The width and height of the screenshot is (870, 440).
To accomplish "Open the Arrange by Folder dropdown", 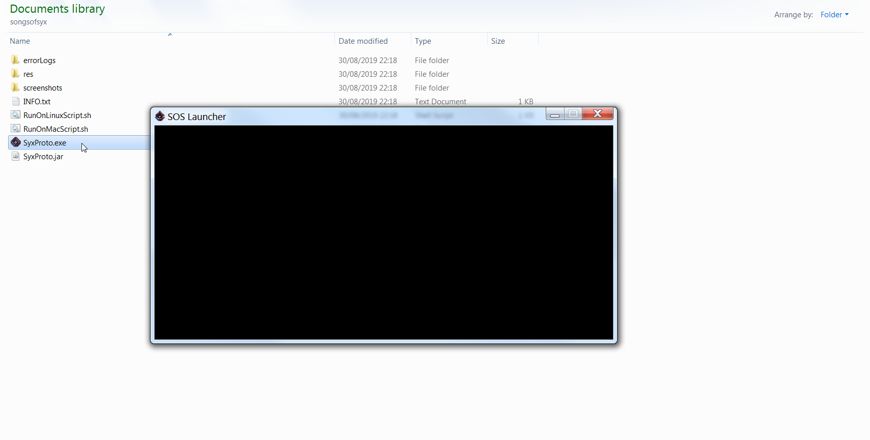I will point(834,15).
